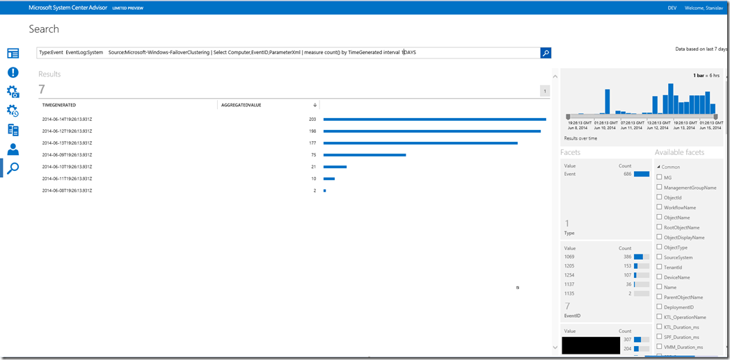
Task: Check the ManagementGroupName facet checkbox
Action: coord(659,188)
